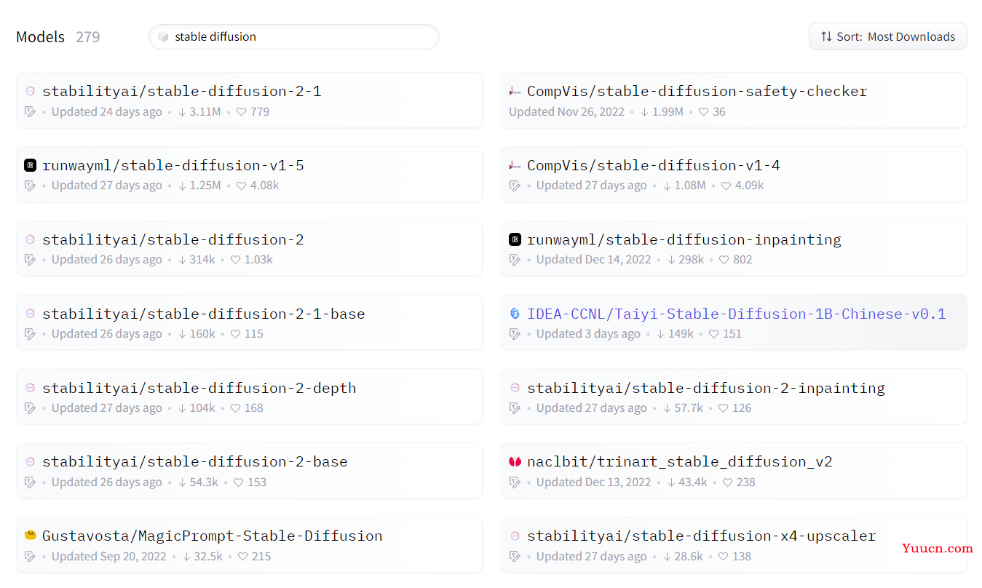Viewport: 982px width, 588px height.
Task: Click stabilityai avatar beside stable-diffusion-2 title
Action: [x=30, y=239]
